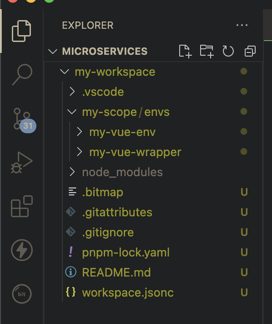Open the Bit extension panel
Image resolution: width=272 pixels, height=324 pixels.
click(x=22, y=293)
